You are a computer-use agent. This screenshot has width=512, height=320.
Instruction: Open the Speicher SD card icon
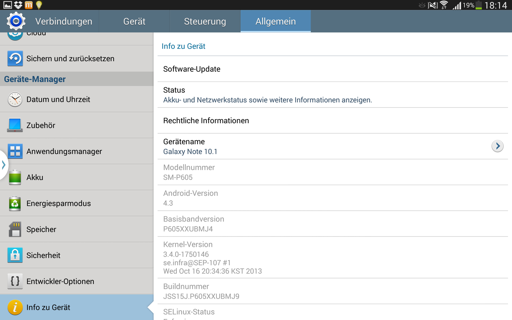(15, 229)
